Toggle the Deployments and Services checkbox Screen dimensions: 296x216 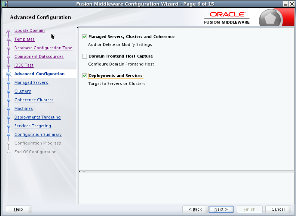[x=84, y=76]
